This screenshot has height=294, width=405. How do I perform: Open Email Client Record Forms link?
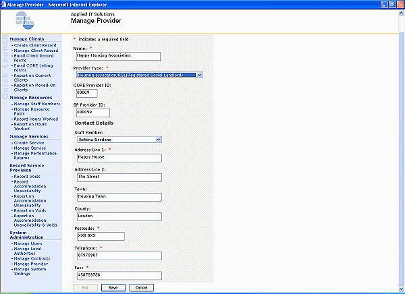(x=34, y=58)
